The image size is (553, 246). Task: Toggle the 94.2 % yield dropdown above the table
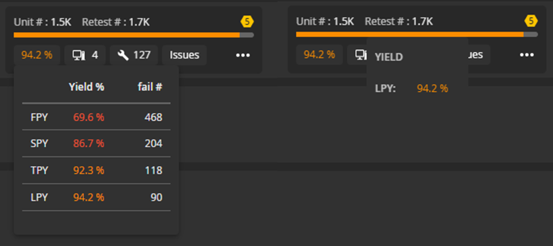37,56
